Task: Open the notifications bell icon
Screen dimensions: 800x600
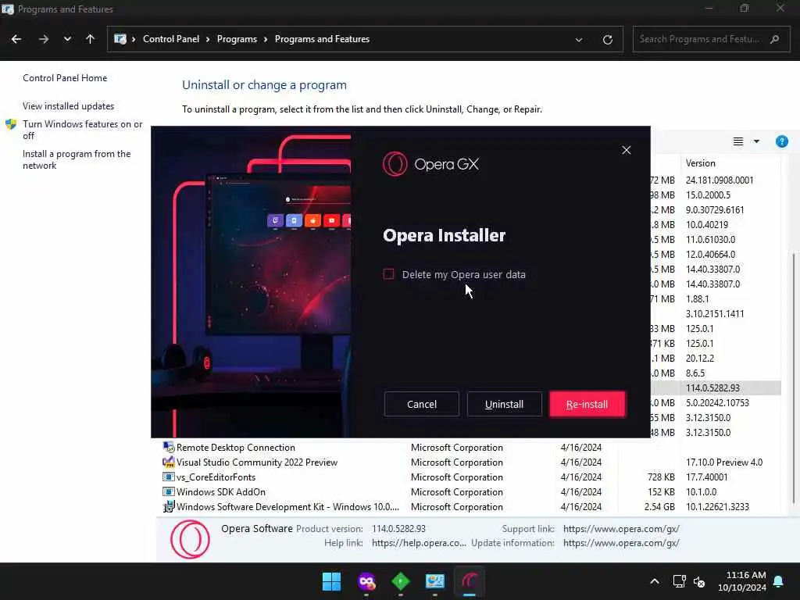Action: click(x=779, y=581)
